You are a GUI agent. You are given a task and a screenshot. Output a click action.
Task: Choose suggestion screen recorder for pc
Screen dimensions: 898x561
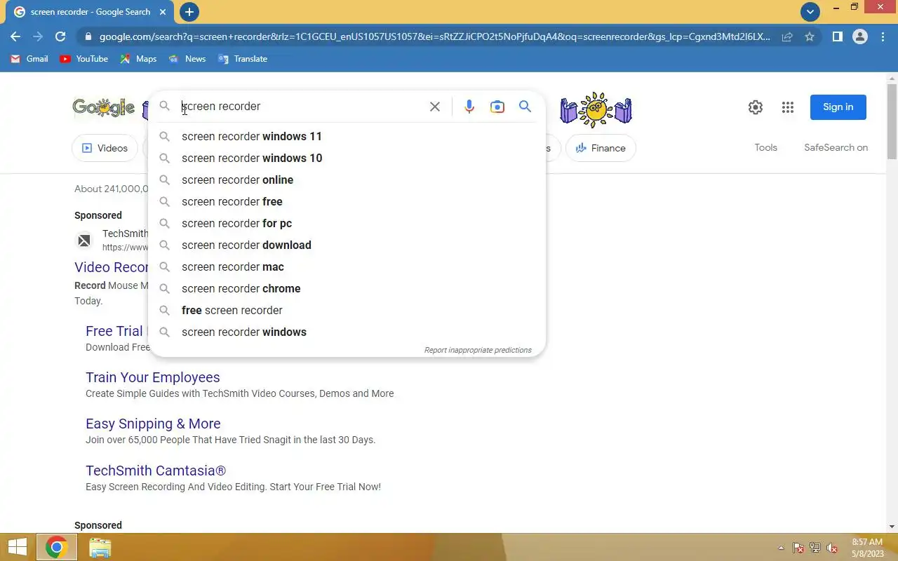[x=347, y=223]
